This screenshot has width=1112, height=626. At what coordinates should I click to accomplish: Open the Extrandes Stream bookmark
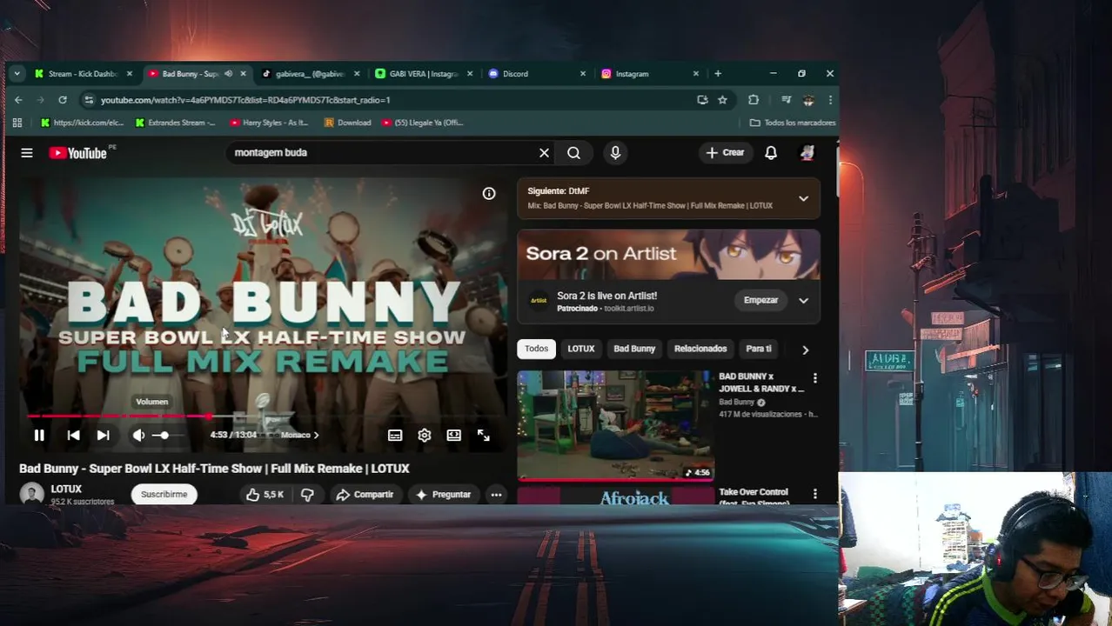pyautogui.click(x=175, y=123)
